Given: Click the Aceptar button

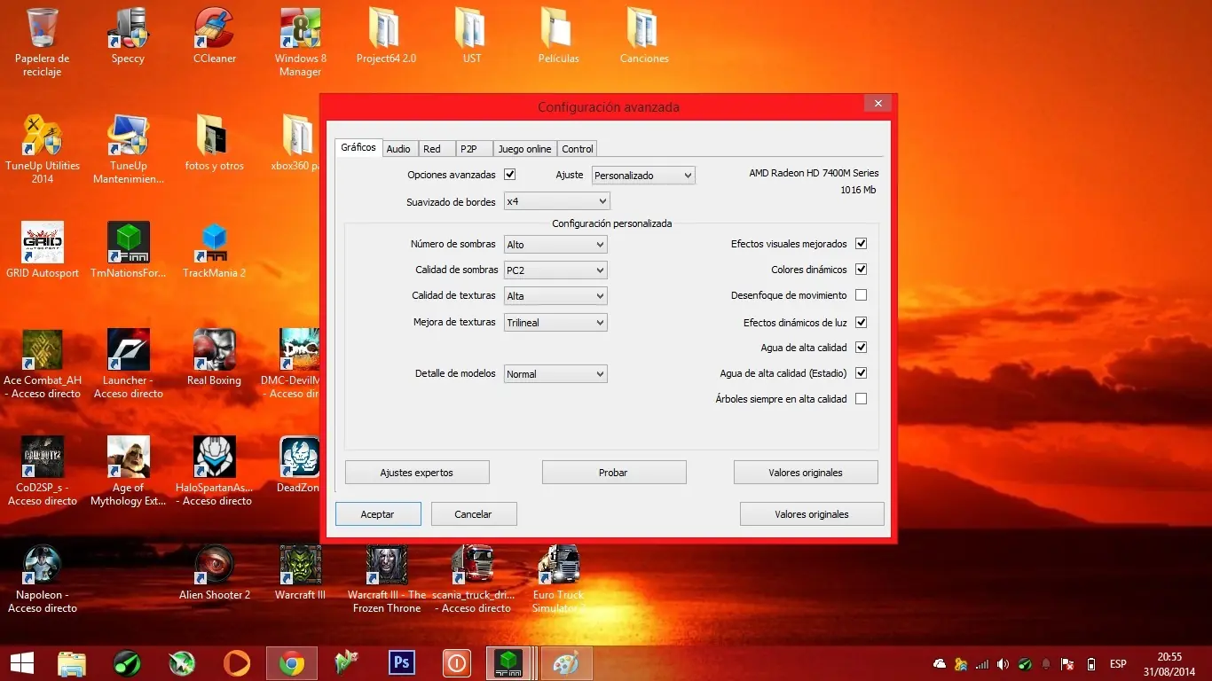Looking at the screenshot, I should click(x=378, y=514).
